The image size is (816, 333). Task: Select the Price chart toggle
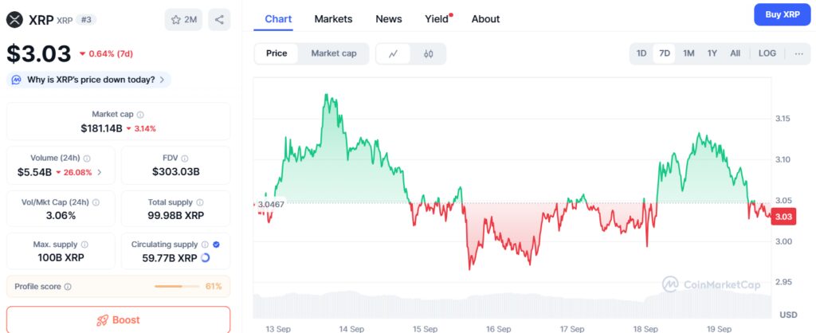[277, 53]
